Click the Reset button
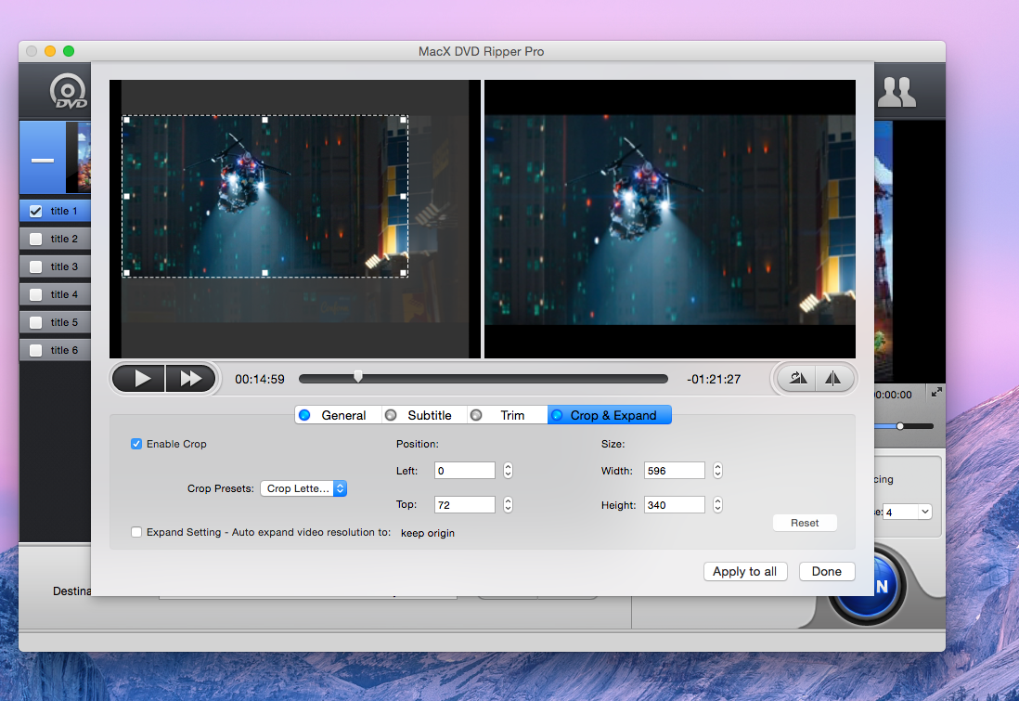1019x701 pixels. [805, 523]
